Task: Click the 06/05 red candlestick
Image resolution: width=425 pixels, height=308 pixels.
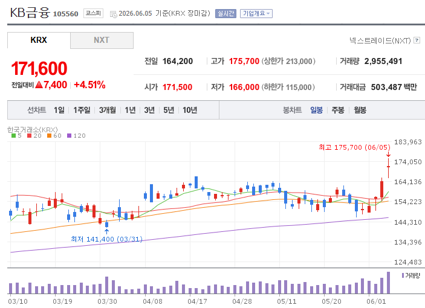Action: pyautogui.click(x=388, y=168)
